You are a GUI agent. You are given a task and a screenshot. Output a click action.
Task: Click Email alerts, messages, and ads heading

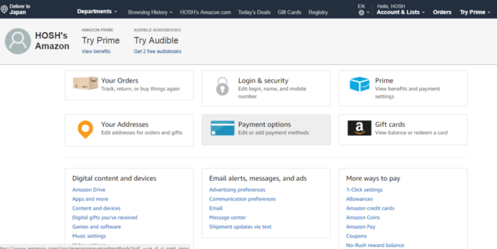258,178
